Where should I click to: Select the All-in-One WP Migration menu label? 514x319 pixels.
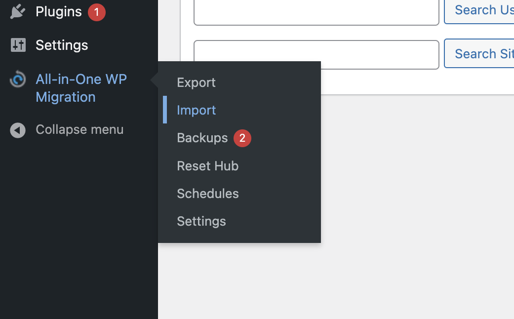point(81,88)
